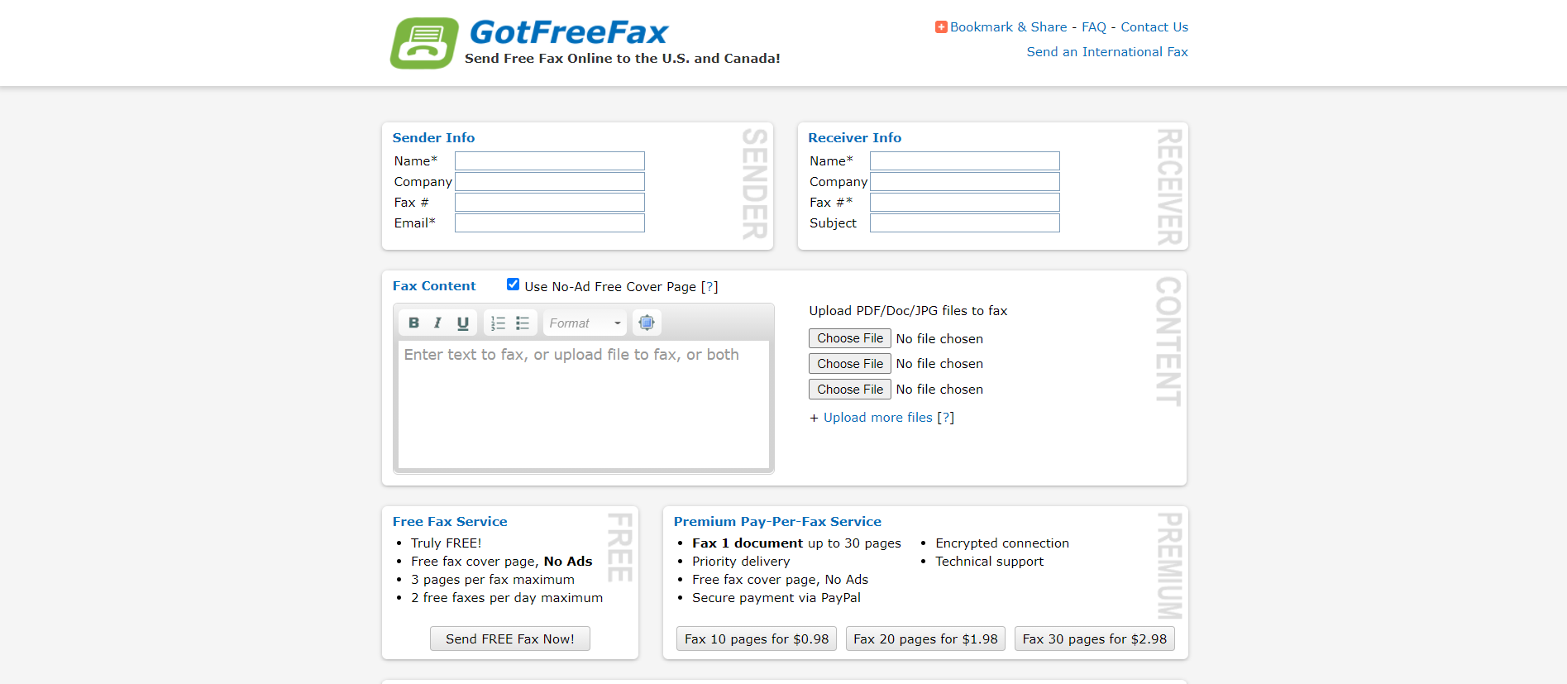Click the text 'Priority delivery'
1567x684 pixels.
(x=741, y=562)
